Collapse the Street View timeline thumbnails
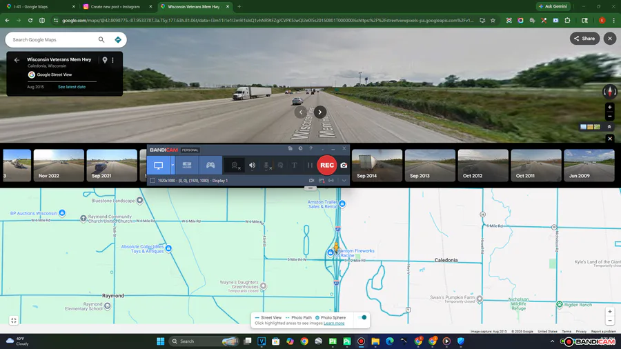Image resolution: width=621 pixels, height=349 pixels. (610, 139)
